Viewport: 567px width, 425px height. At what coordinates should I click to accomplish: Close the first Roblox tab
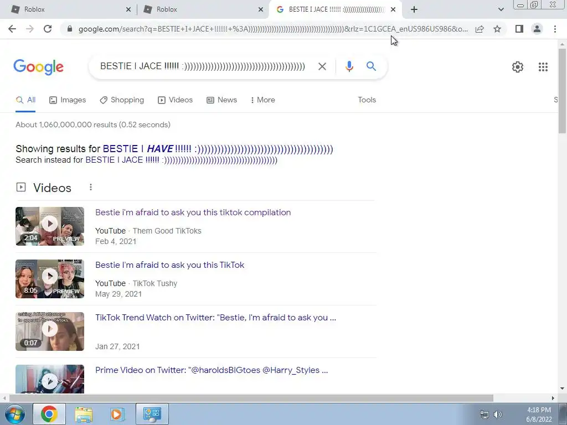point(128,9)
